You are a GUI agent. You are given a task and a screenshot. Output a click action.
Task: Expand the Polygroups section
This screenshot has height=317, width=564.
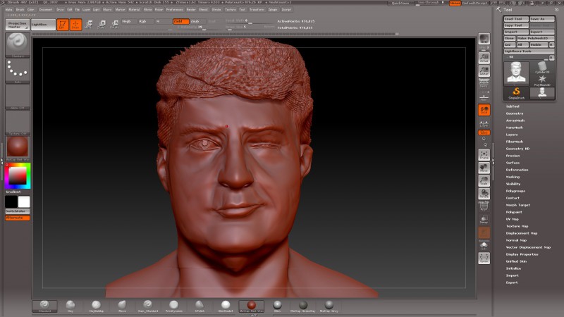[x=515, y=191]
